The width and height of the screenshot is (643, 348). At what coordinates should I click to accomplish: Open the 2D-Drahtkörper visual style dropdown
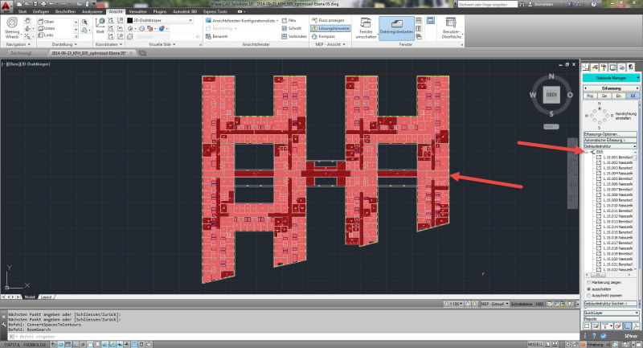pos(159,20)
